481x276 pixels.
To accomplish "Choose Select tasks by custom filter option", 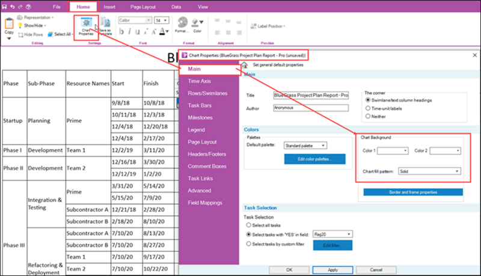I will click(x=249, y=244).
